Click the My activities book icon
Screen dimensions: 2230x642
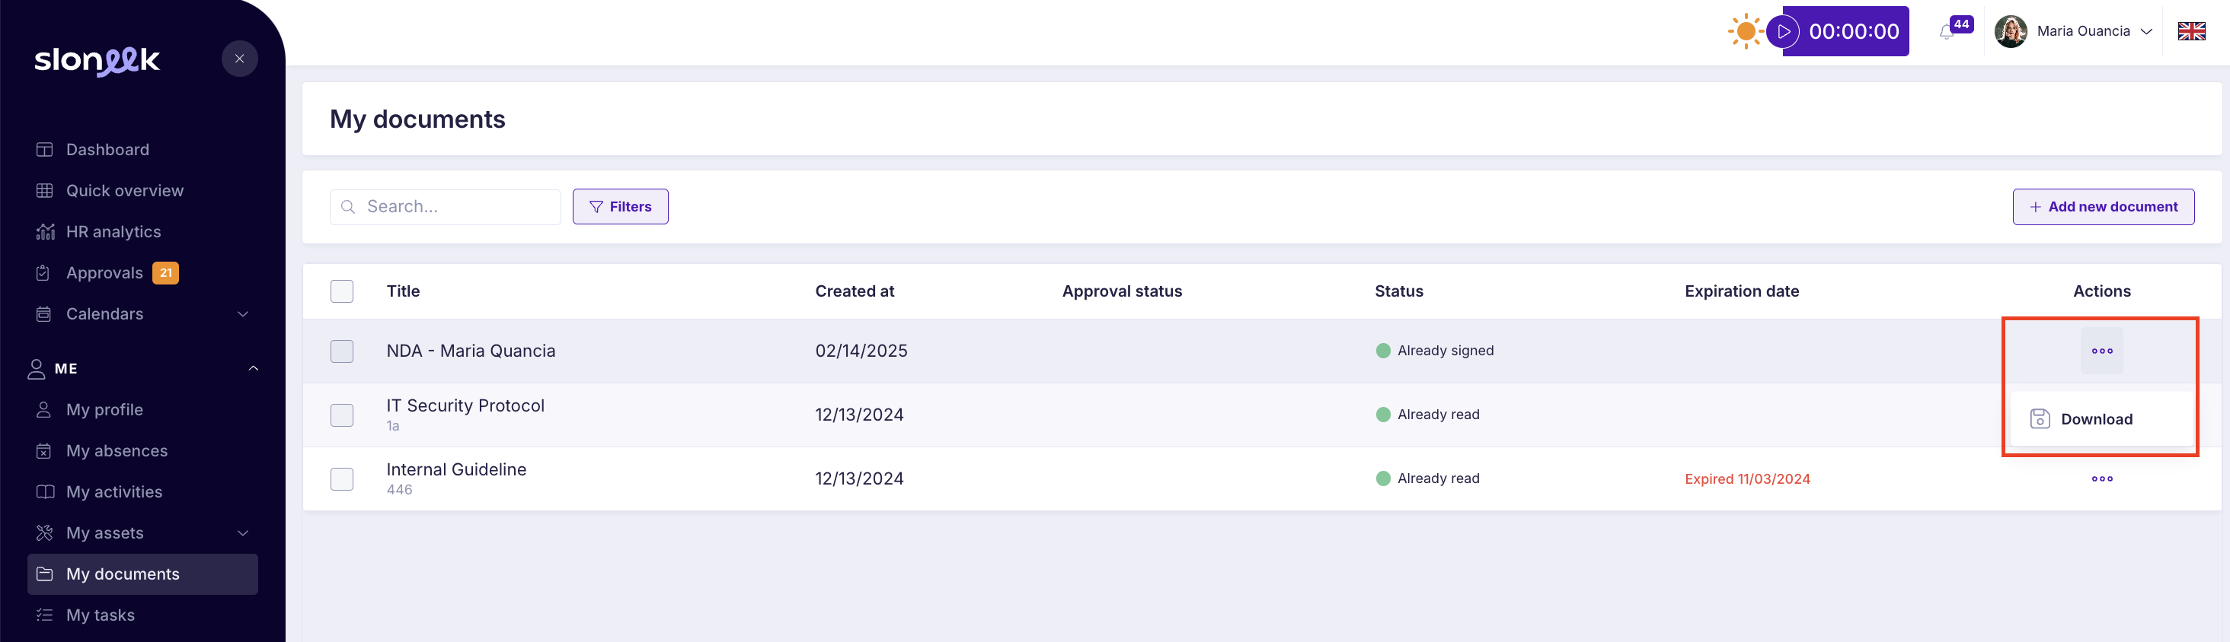click(x=44, y=491)
